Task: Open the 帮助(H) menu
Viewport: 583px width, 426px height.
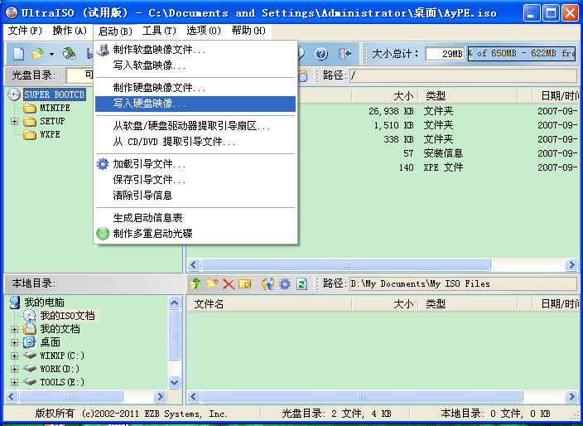Action: coord(248,31)
